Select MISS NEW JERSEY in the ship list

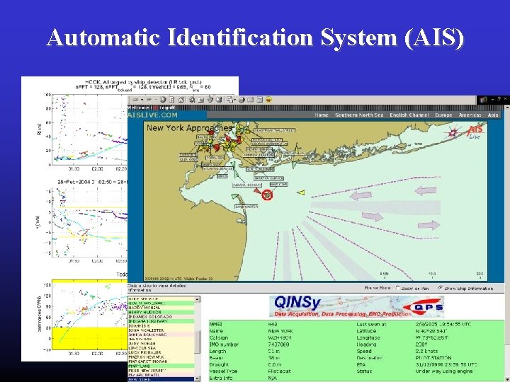161,371
